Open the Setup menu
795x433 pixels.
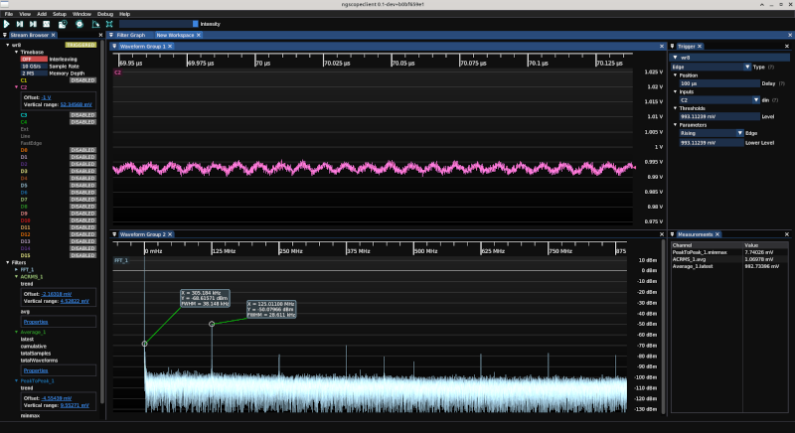pos(60,14)
